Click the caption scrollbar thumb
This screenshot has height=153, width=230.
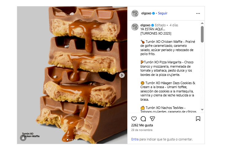(202, 34)
